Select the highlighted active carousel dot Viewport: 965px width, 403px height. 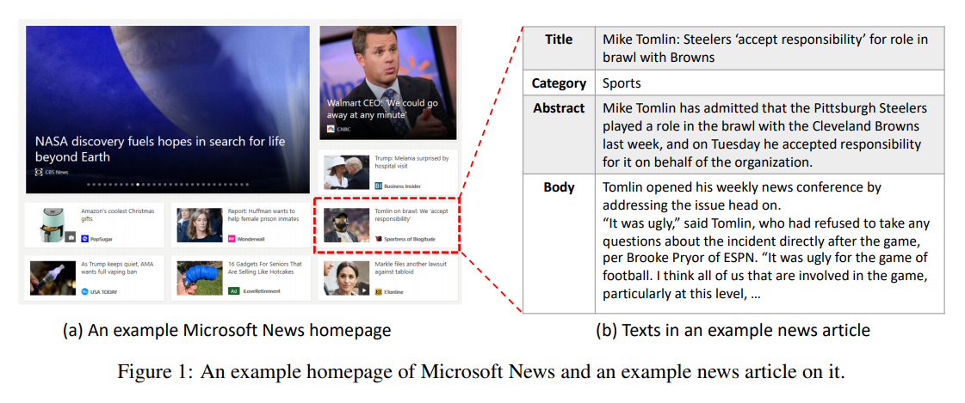click(x=138, y=184)
